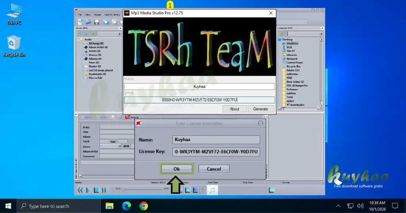
Task: Click the playlist view icon in player bar
Action: pyautogui.click(x=195, y=190)
